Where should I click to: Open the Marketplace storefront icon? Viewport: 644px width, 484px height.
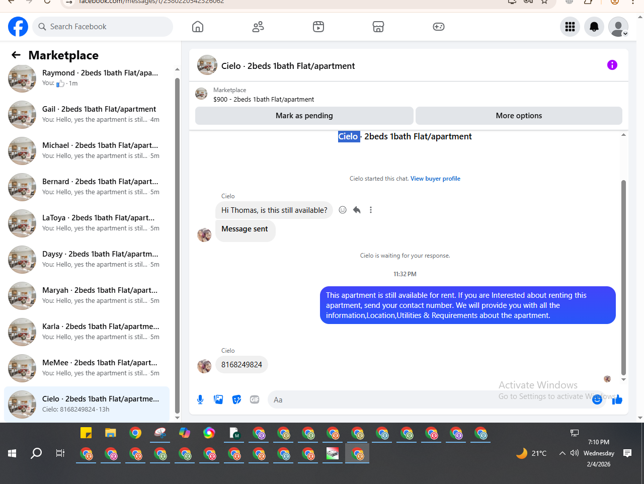click(378, 27)
